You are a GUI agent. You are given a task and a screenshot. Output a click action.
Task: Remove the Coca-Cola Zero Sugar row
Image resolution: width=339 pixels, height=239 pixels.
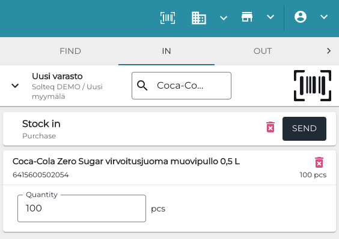coord(319,162)
